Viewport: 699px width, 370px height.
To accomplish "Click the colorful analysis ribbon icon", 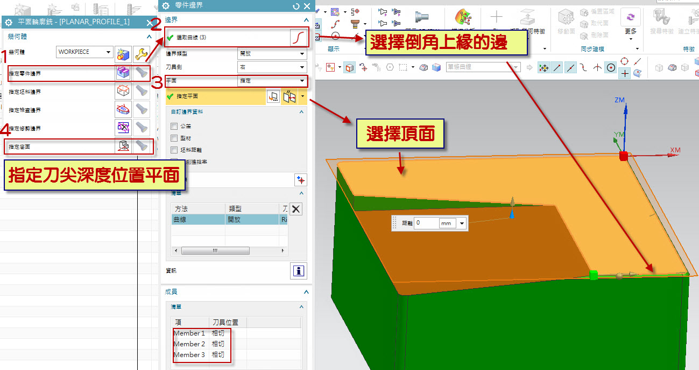I will (x=463, y=18).
